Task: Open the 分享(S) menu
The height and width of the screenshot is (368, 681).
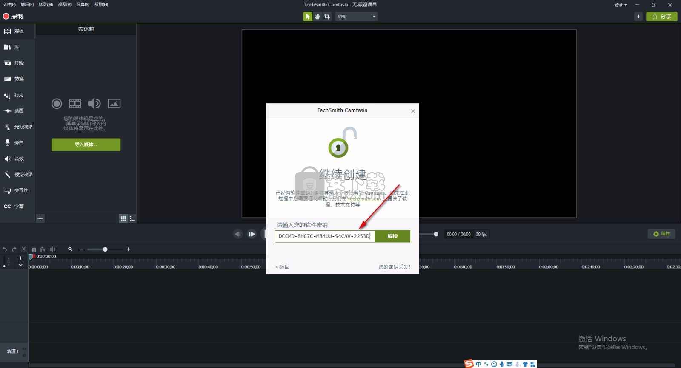Action: [83, 5]
